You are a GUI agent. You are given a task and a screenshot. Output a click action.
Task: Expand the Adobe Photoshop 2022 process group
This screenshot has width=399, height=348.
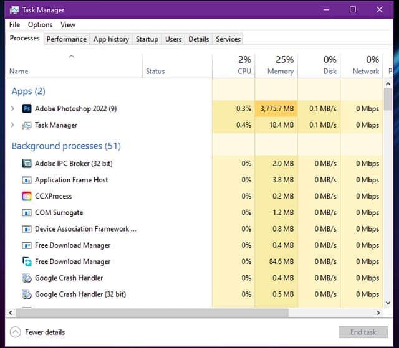coord(12,109)
